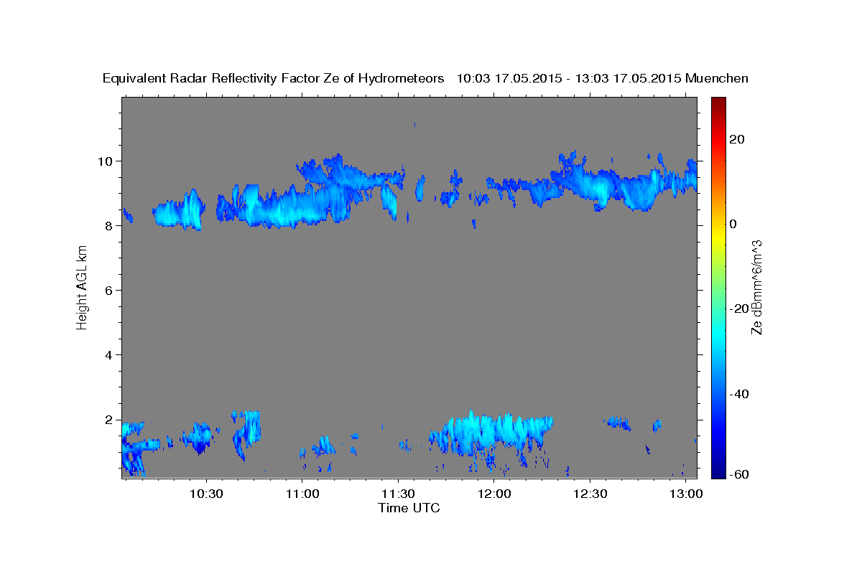
Task: Click the dark blue bottom of the colorbar
Action: coord(718,472)
